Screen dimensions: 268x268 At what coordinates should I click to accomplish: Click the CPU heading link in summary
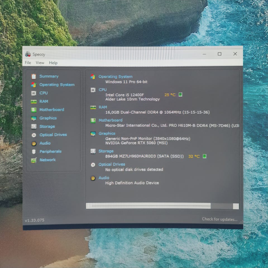pos(102,90)
